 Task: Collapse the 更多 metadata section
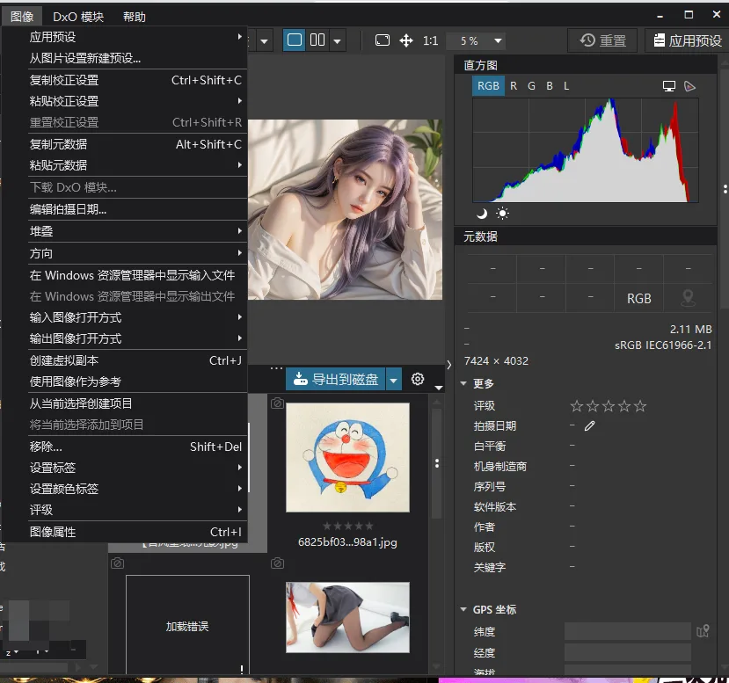[463, 383]
